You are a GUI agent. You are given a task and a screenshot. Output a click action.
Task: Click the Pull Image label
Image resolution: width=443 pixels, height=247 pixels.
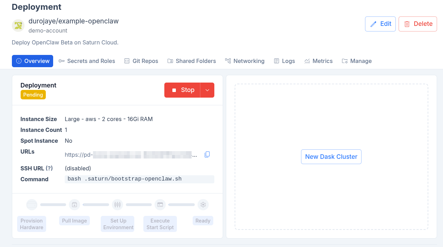click(74, 221)
